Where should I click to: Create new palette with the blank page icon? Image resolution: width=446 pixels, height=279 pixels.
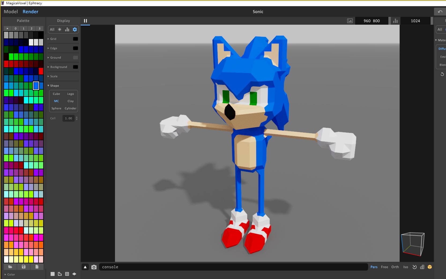coord(37,267)
